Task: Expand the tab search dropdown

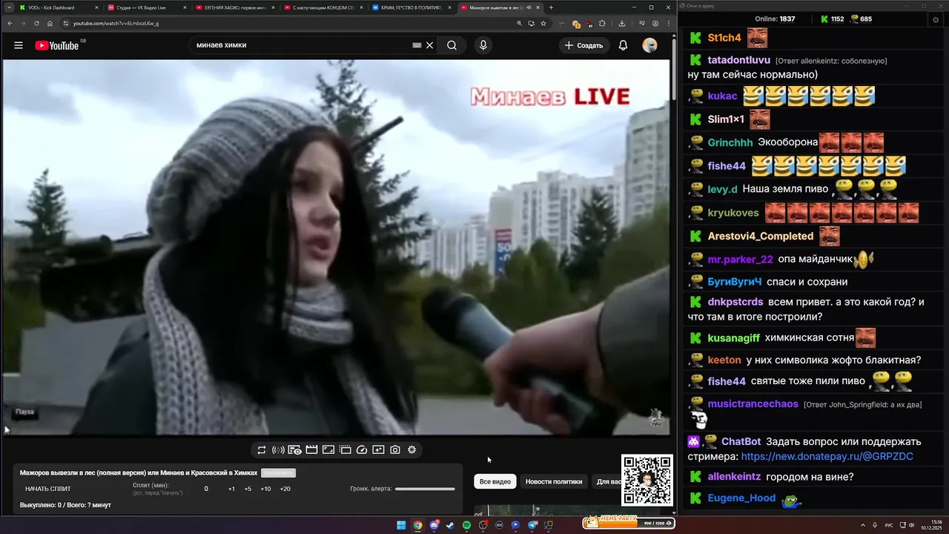Action: click(x=8, y=7)
